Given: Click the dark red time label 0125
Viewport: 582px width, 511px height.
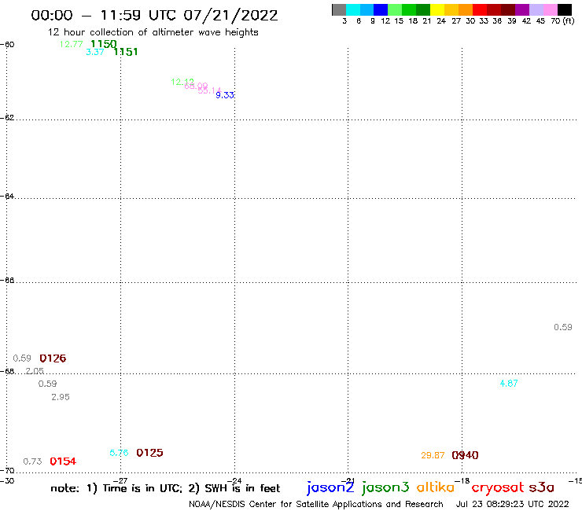Looking at the screenshot, I should click(x=149, y=453).
